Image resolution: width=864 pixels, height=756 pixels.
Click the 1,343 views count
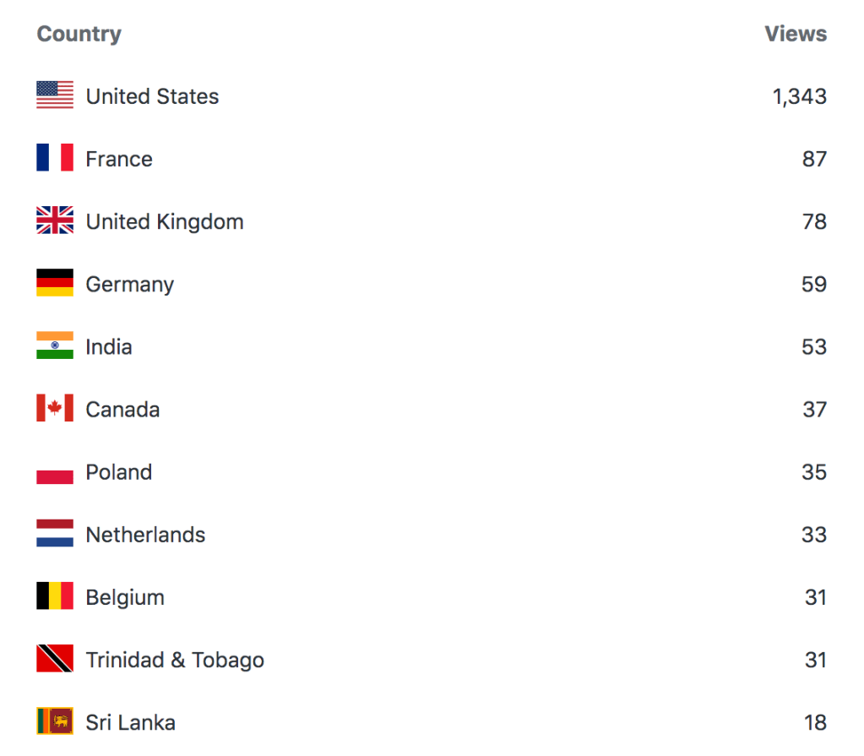click(x=799, y=96)
